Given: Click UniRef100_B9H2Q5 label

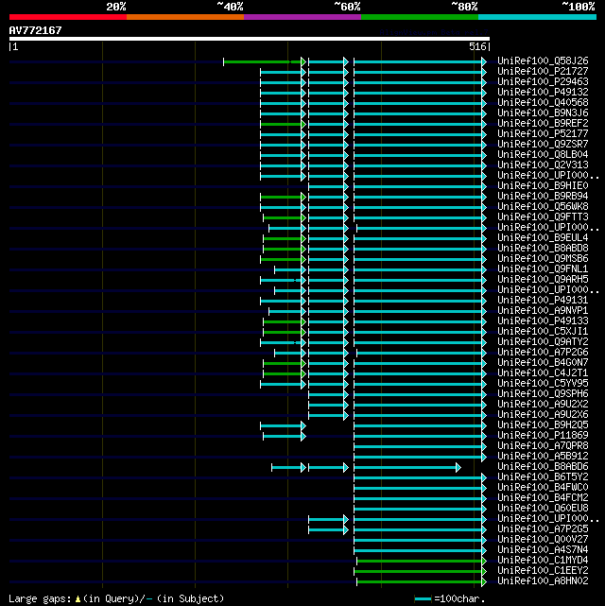Looking at the screenshot, I should tap(543, 425).
